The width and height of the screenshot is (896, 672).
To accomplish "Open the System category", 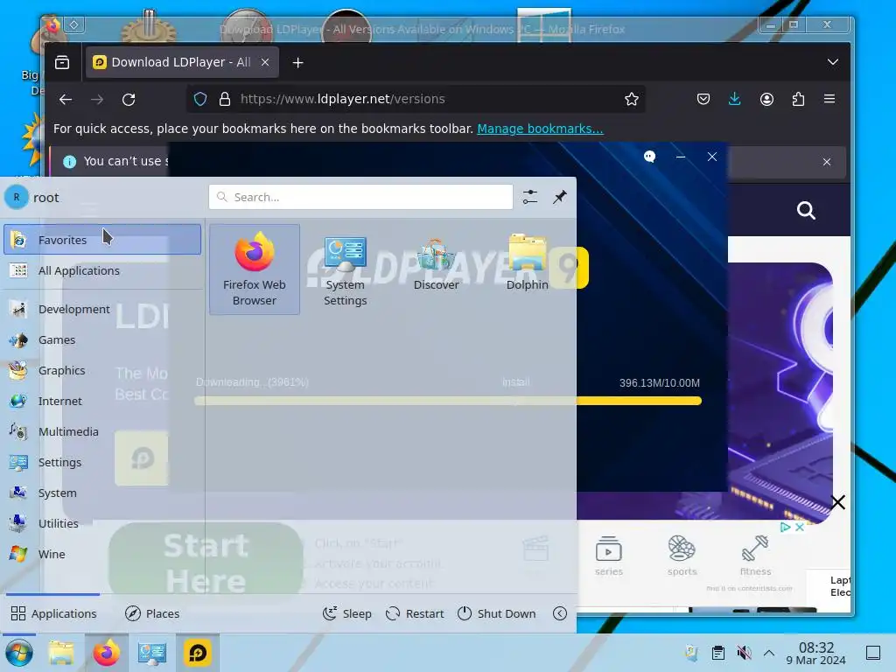I will [x=102, y=493].
